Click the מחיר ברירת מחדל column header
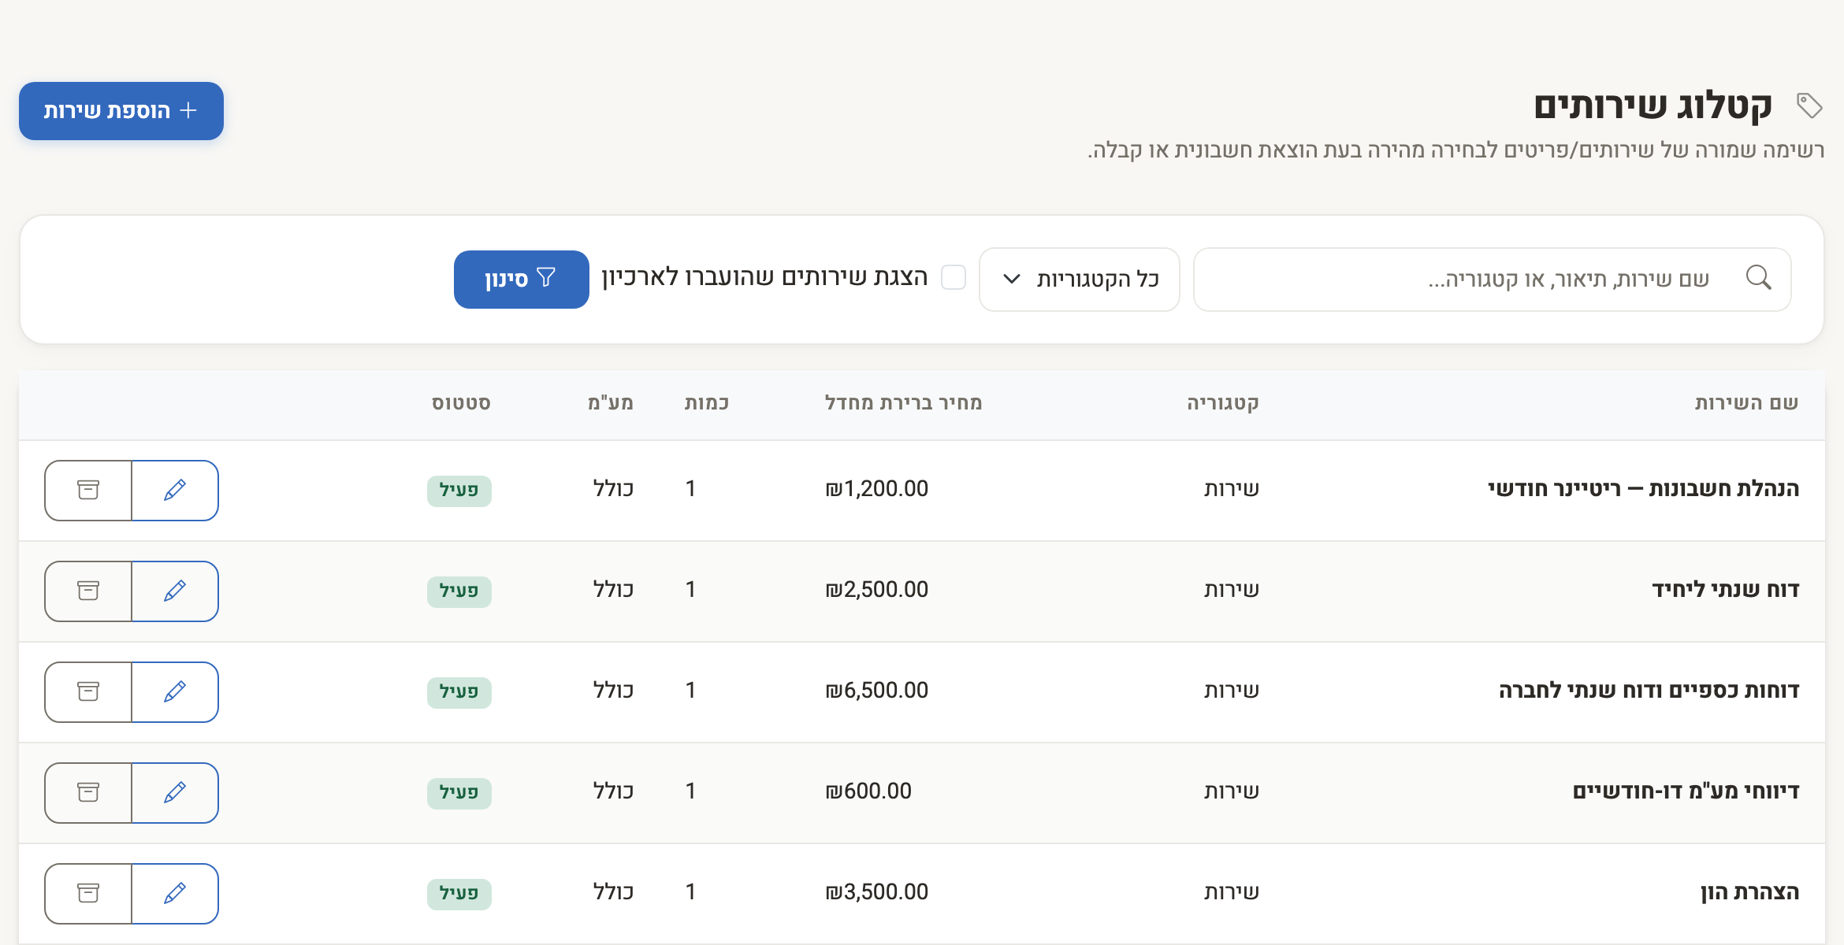The image size is (1844, 945). pyautogui.click(x=903, y=403)
